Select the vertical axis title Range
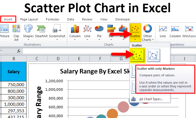This screenshot has width=196, height=118. 39,102
